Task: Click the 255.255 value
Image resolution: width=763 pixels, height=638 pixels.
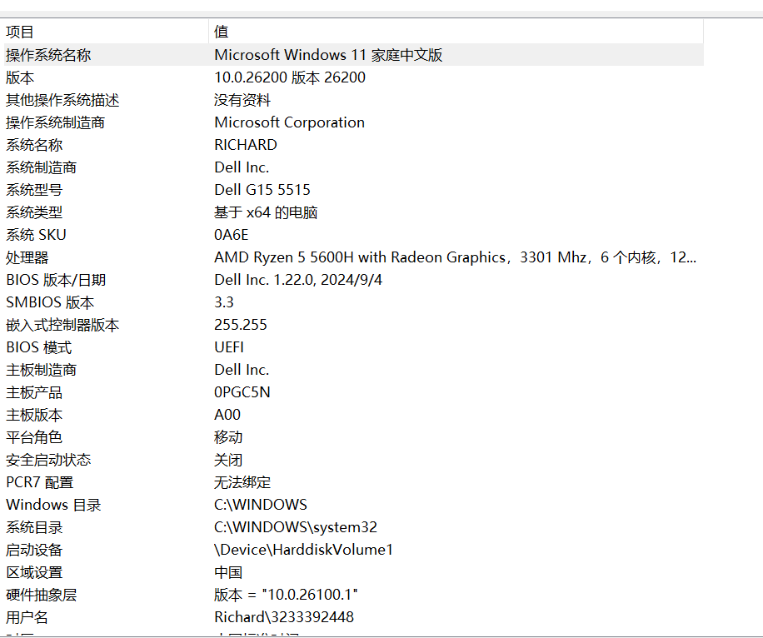Action: point(241,325)
